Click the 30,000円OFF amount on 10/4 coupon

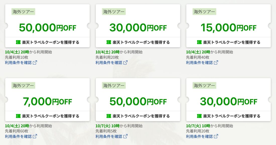[138, 28]
